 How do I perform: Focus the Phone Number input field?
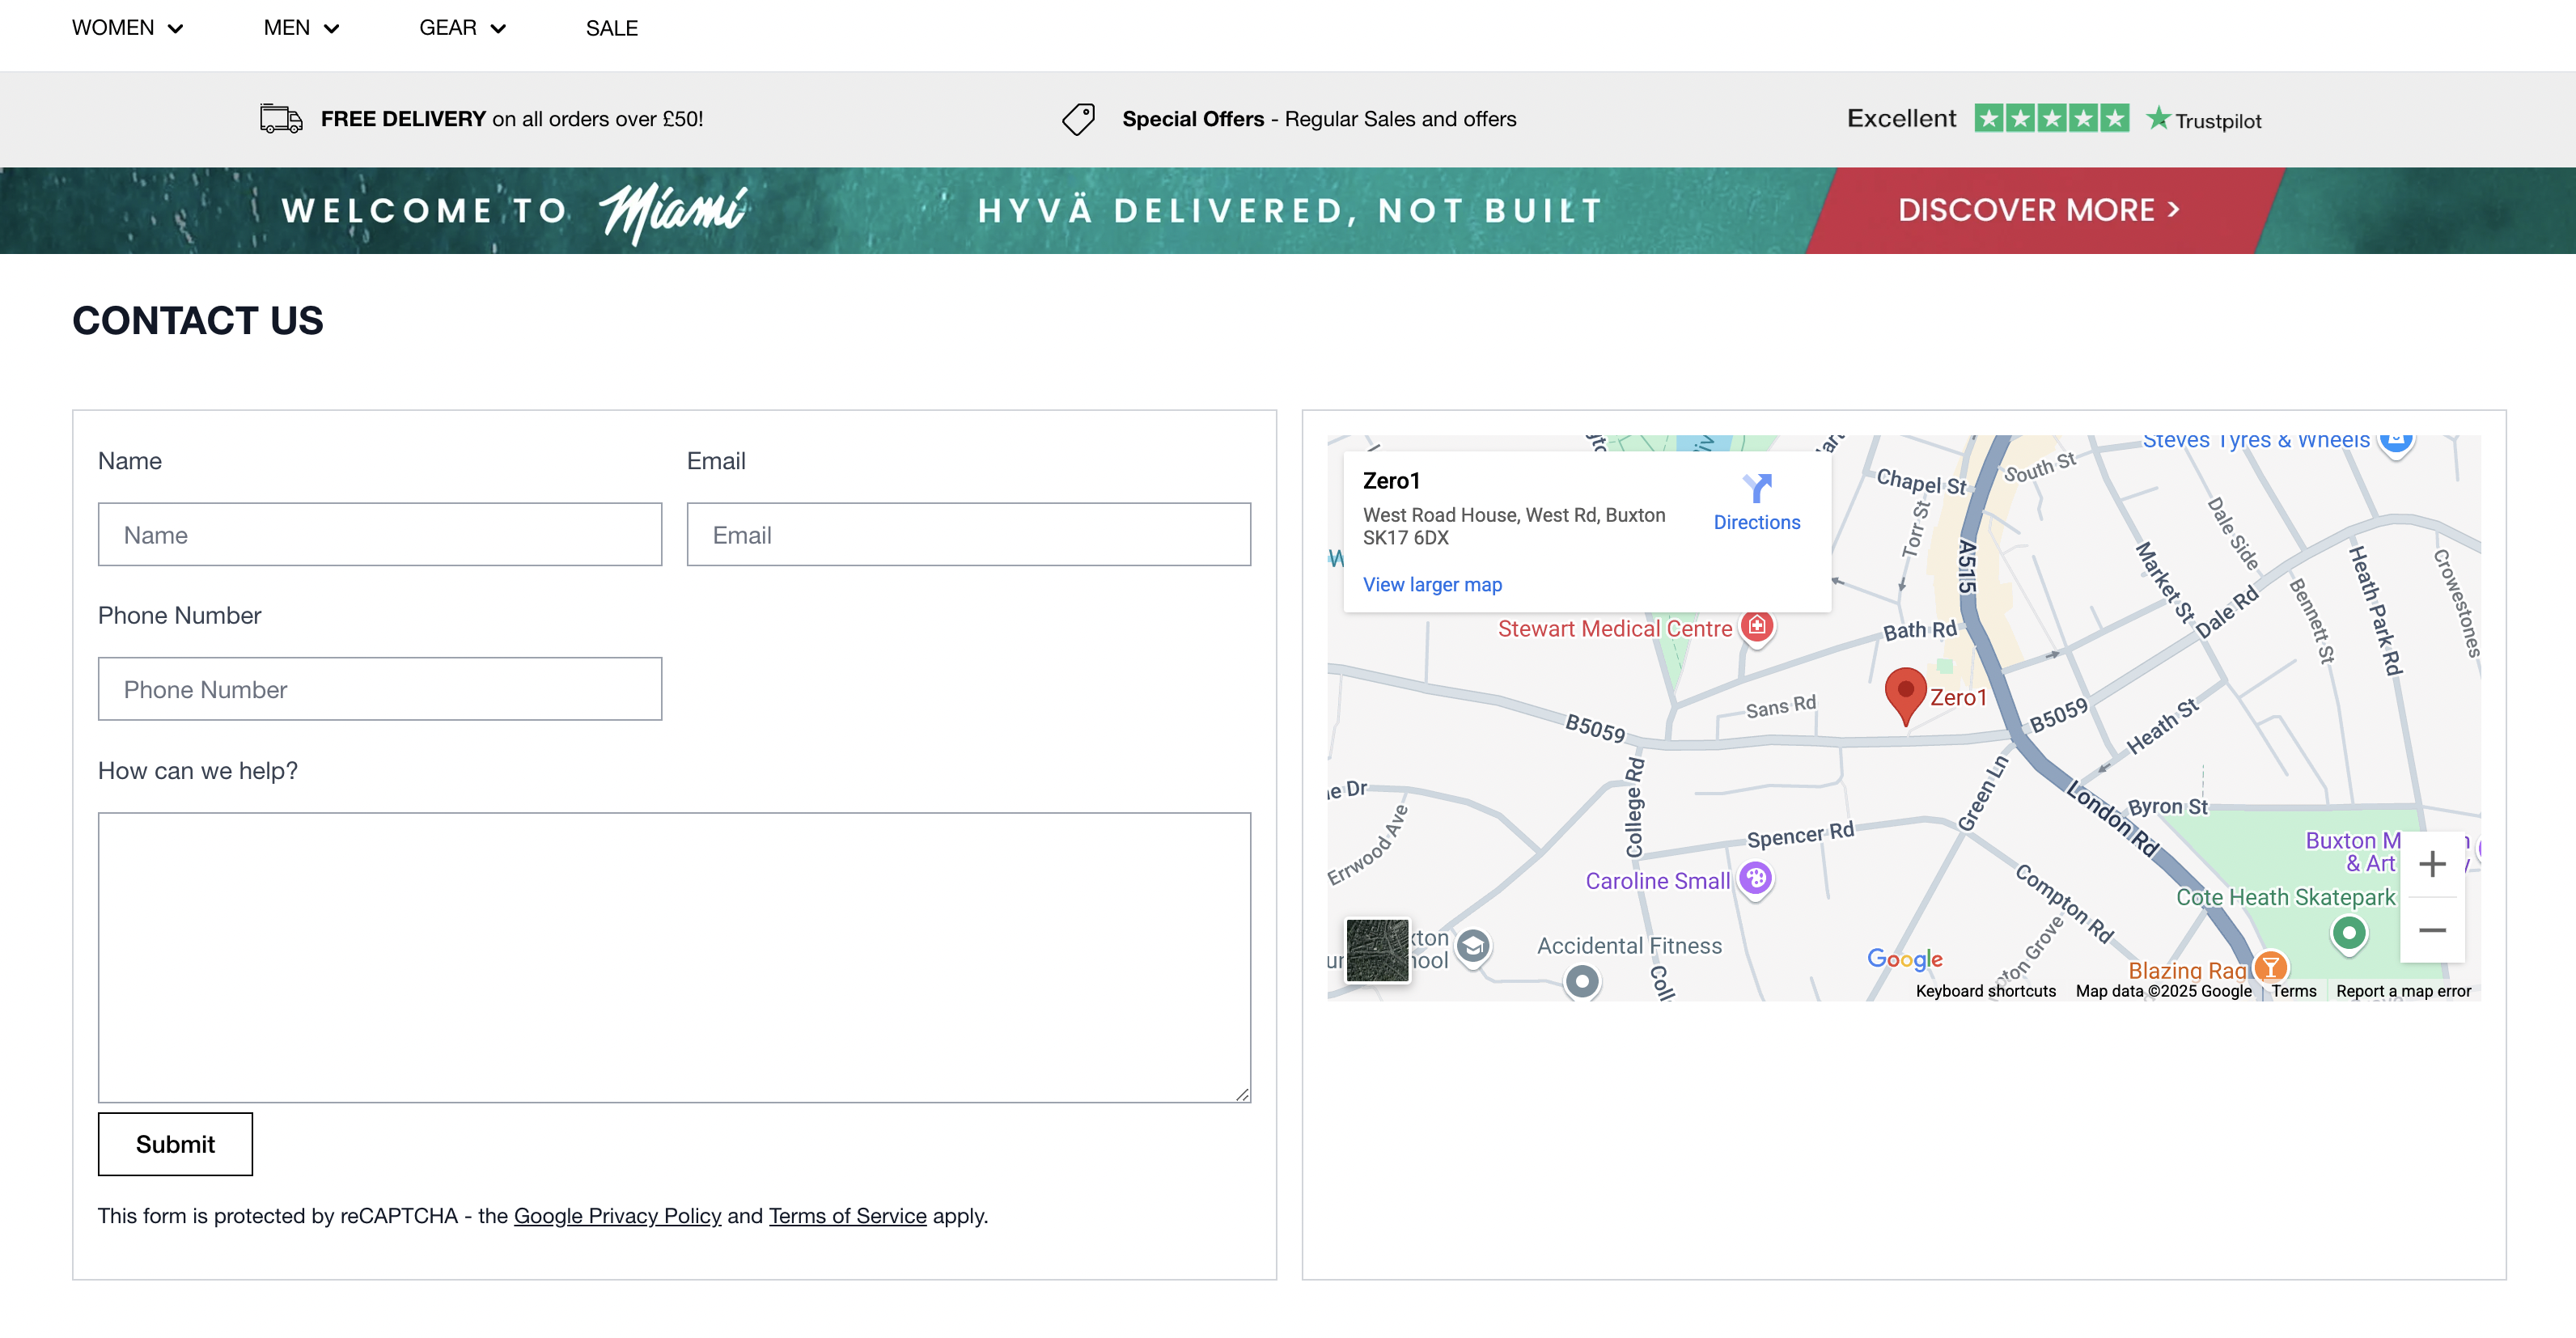(379, 689)
